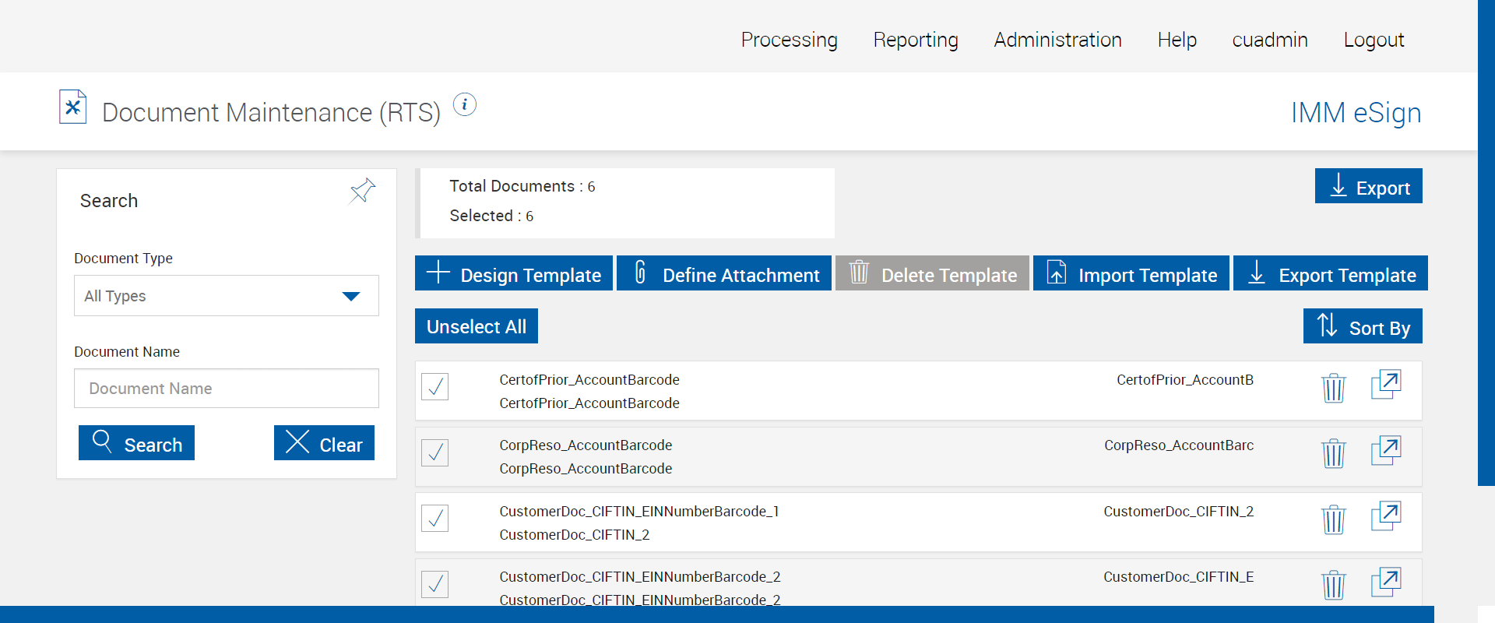Uncheck the CertofPrior_AccountBarcode checkbox
Screen dimensions: 1495x623
[435, 386]
